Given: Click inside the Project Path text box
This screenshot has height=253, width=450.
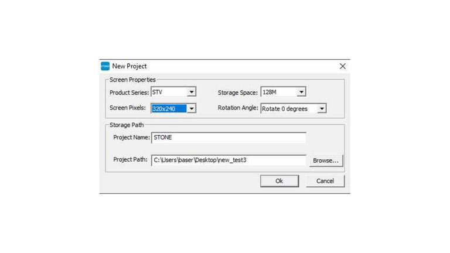Looking at the screenshot, I should [x=229, y=160].
